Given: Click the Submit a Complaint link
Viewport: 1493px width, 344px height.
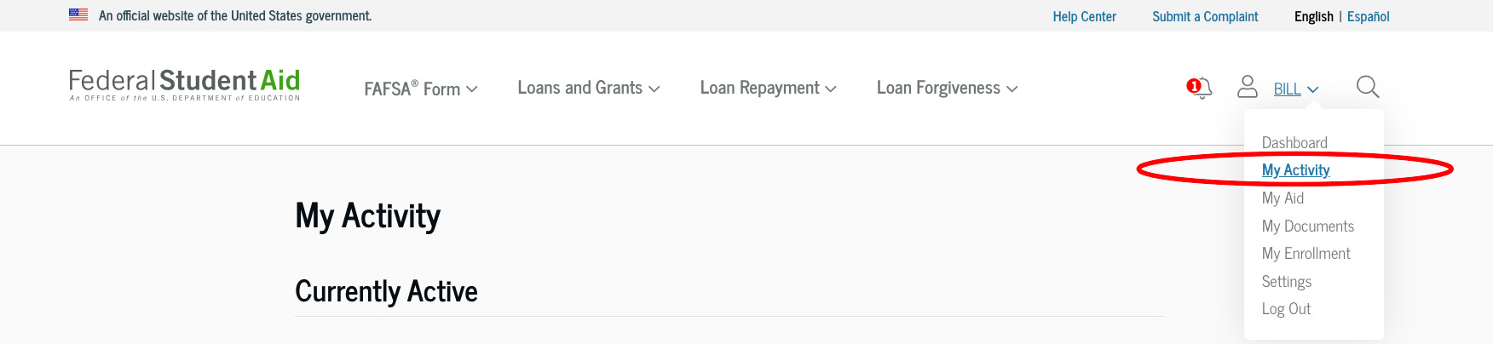Looking at the screenshot, I should click(1205, 16).
